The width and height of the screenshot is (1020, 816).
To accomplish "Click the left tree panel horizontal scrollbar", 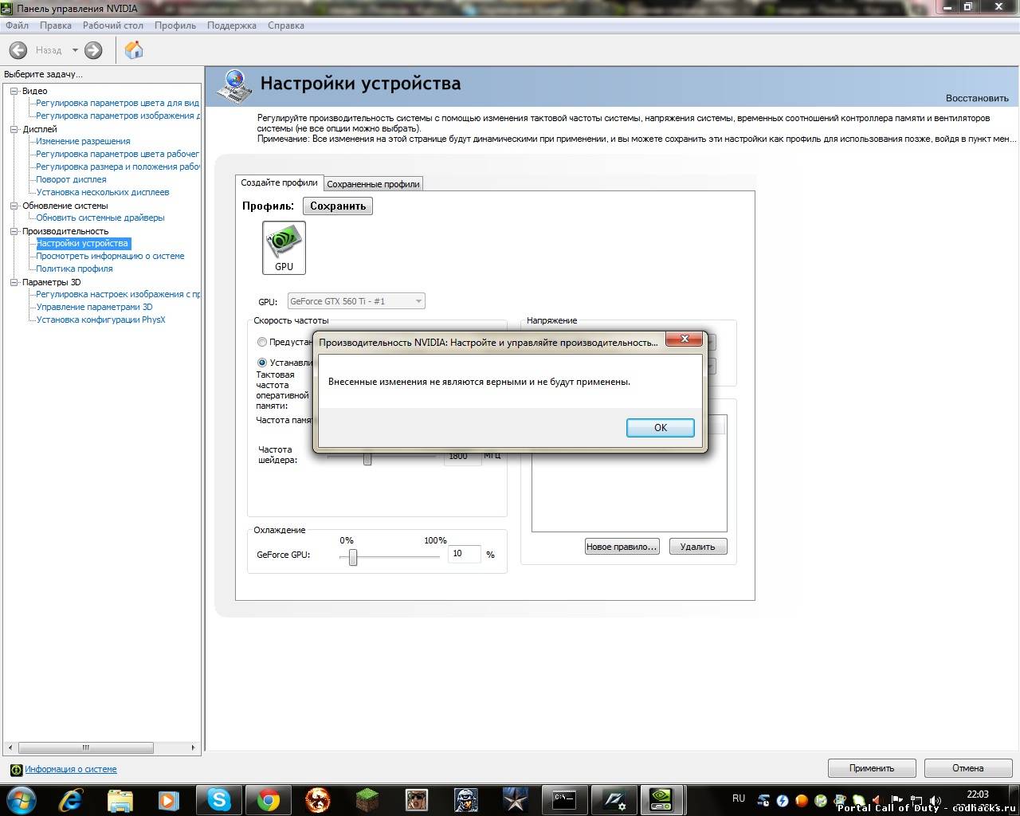I will pyautogui.click(x=86, y=748).
